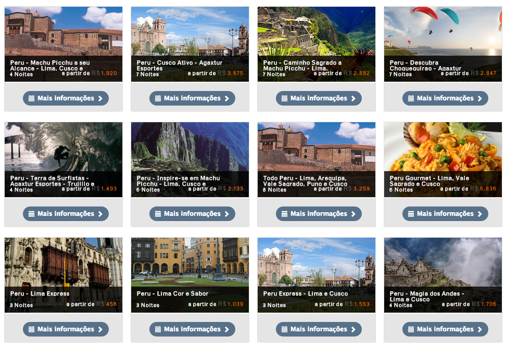Click the R$ 6.836 price label
Viewport: 506px width, 349px height.
(483, 189)
